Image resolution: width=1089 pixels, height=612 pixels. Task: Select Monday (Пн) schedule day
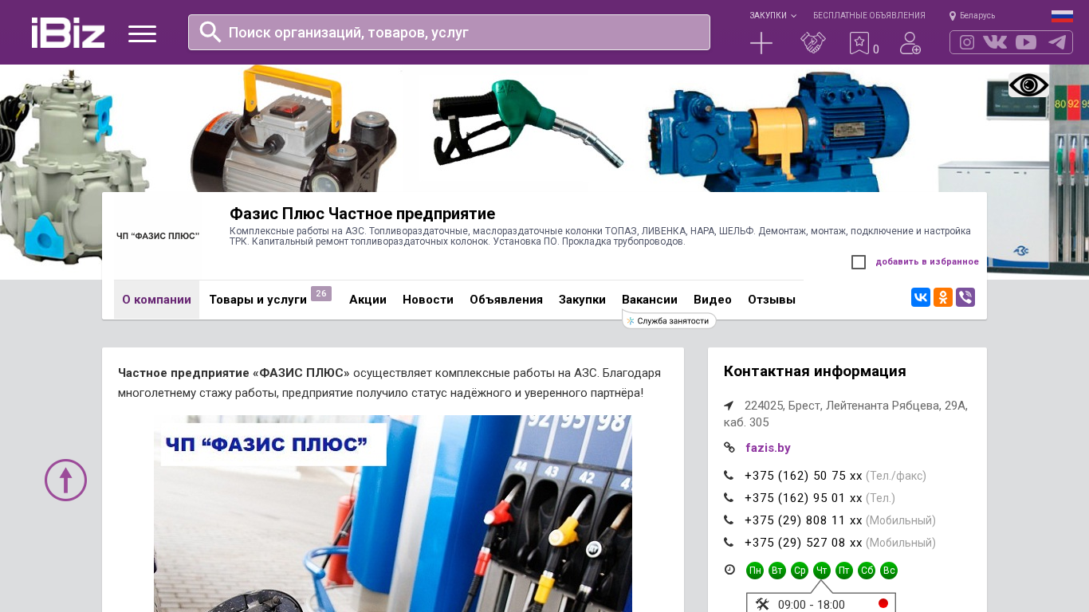[x=755, y=571]
